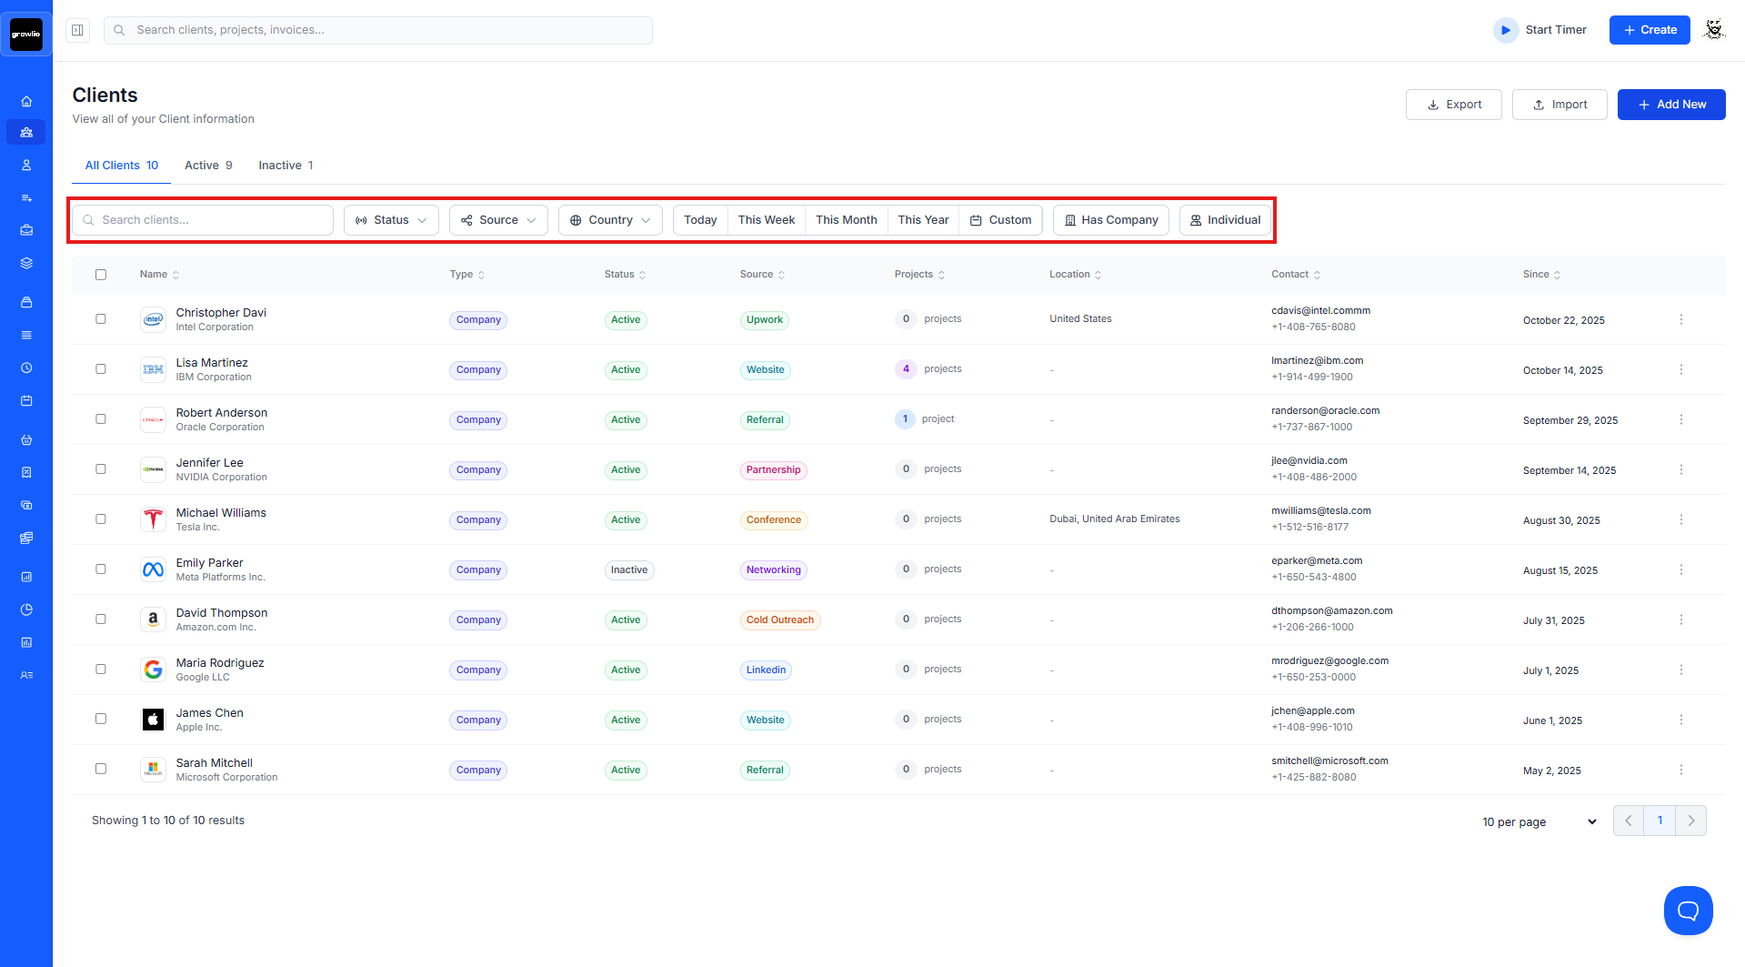
Task: Switch to the All Clients tab
Action: point(122,166)
